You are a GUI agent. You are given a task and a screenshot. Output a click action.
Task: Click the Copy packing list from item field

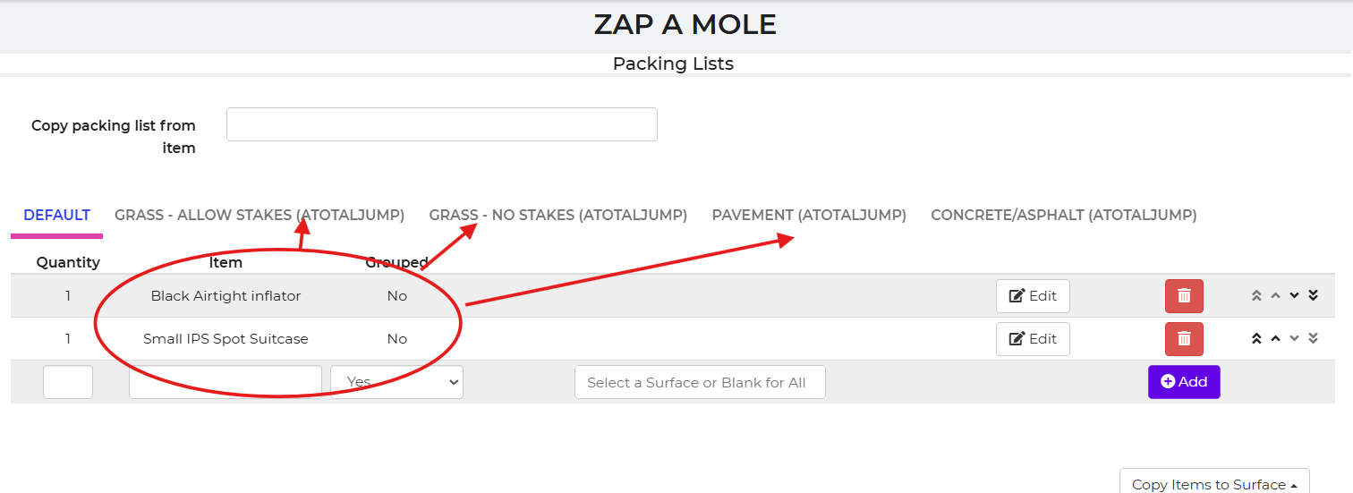442,125
